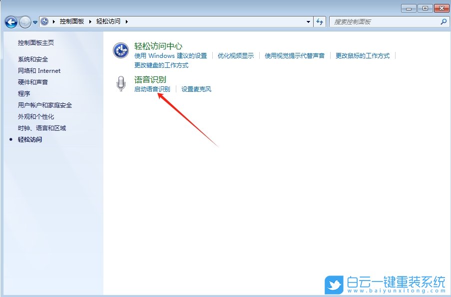451x297 pixels.
Task: Click the back navigation arrow
Action: click(11, 21)
